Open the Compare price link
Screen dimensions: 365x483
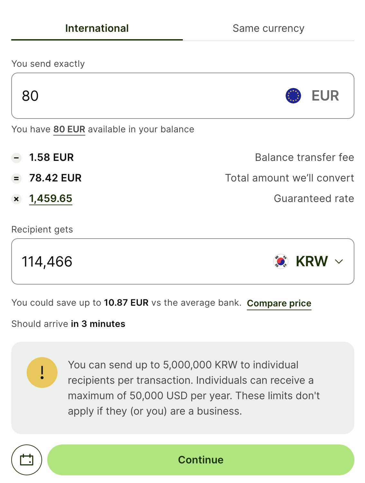pos(279,303)
